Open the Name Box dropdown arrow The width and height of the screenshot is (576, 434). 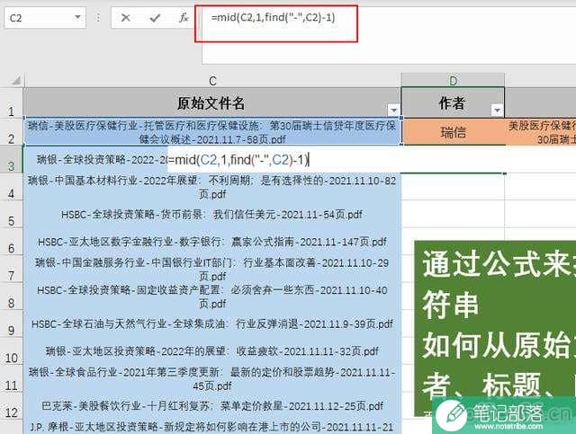(77, 17)
